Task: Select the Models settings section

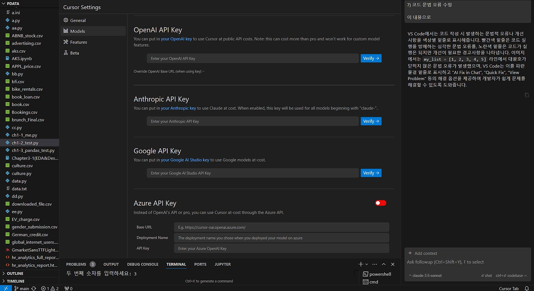Action: (93, 31)
